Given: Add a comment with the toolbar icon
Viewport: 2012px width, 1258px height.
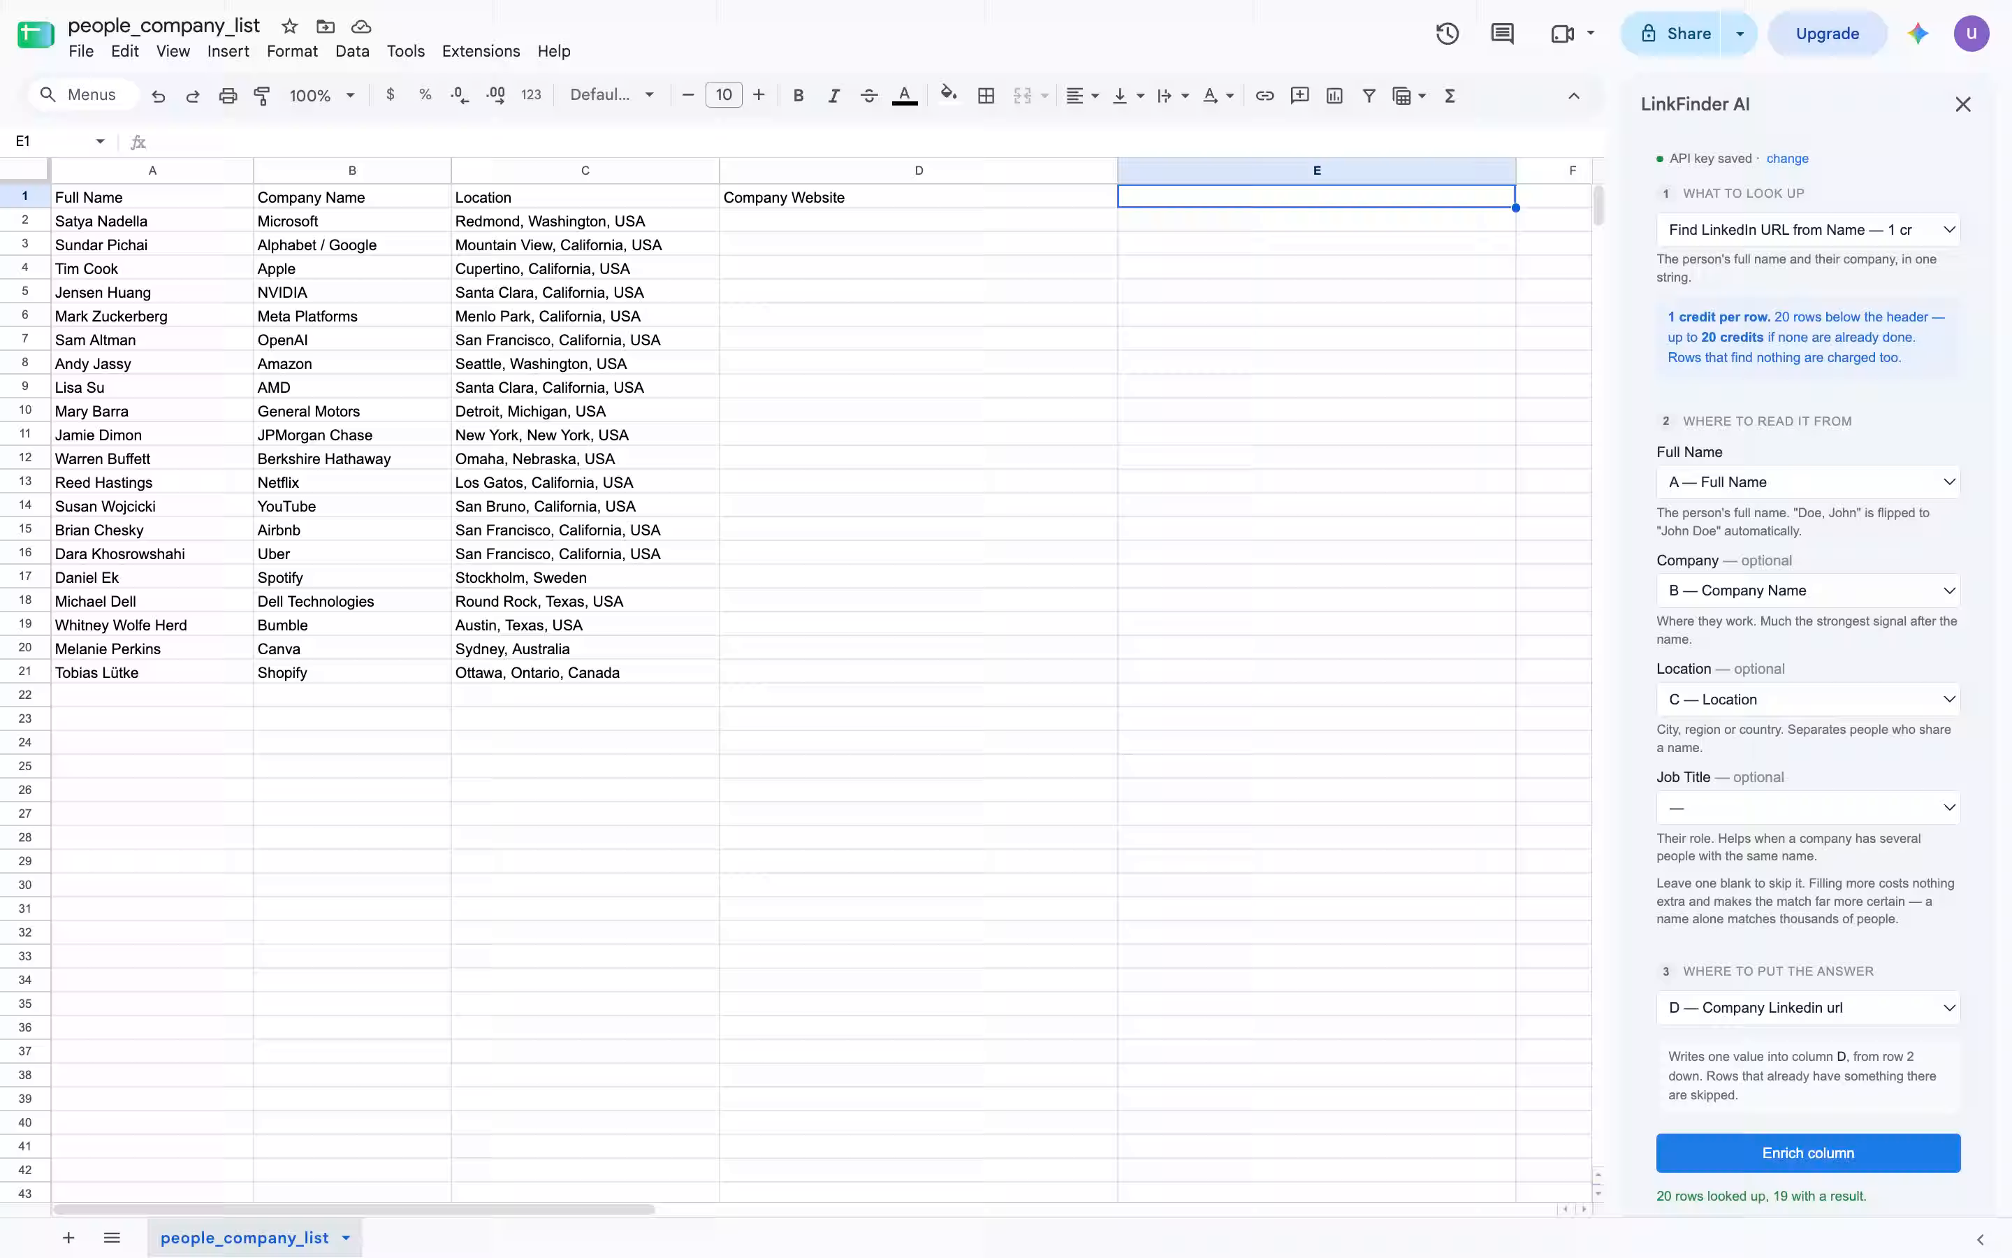Looking at the screenshot, I should click(1299, 96).
